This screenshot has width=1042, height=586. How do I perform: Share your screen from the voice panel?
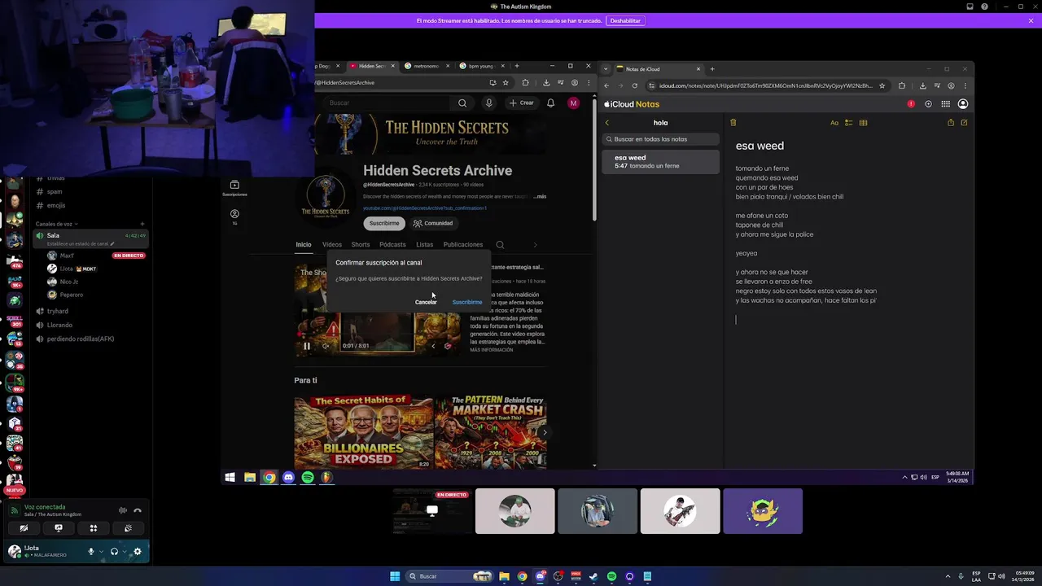point(59,528)
